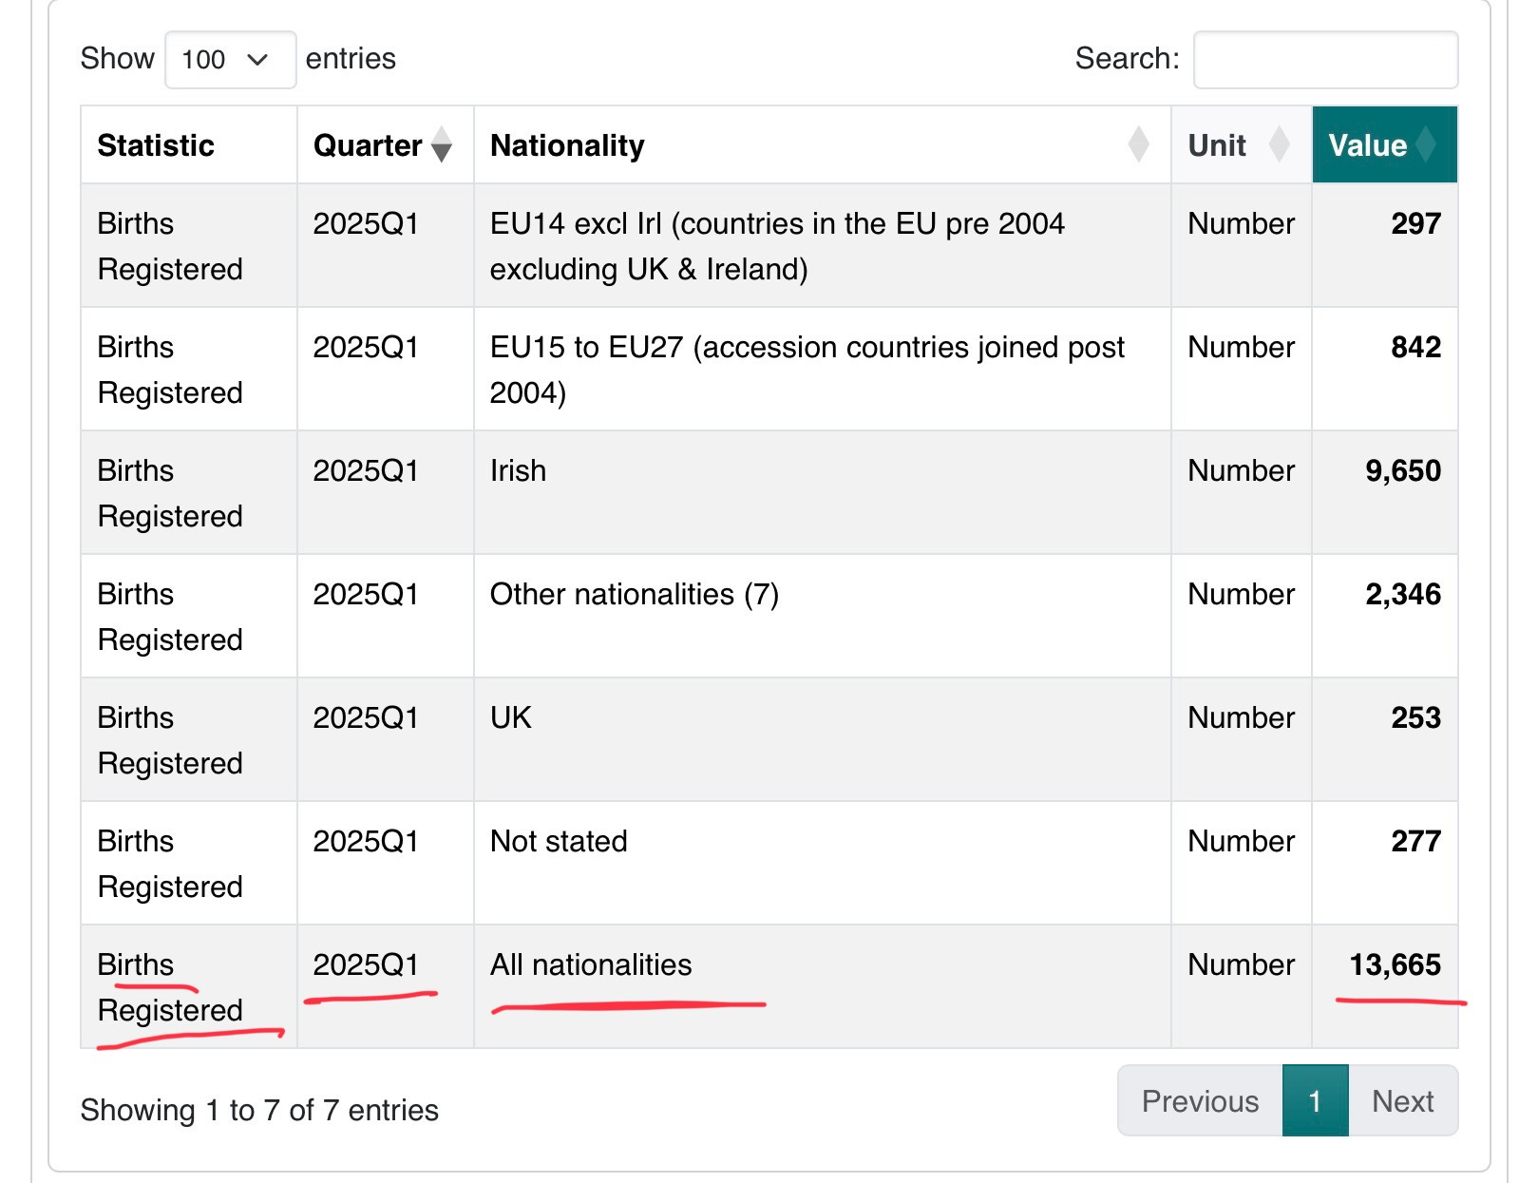Click the Value header label

coord(1367,145)
